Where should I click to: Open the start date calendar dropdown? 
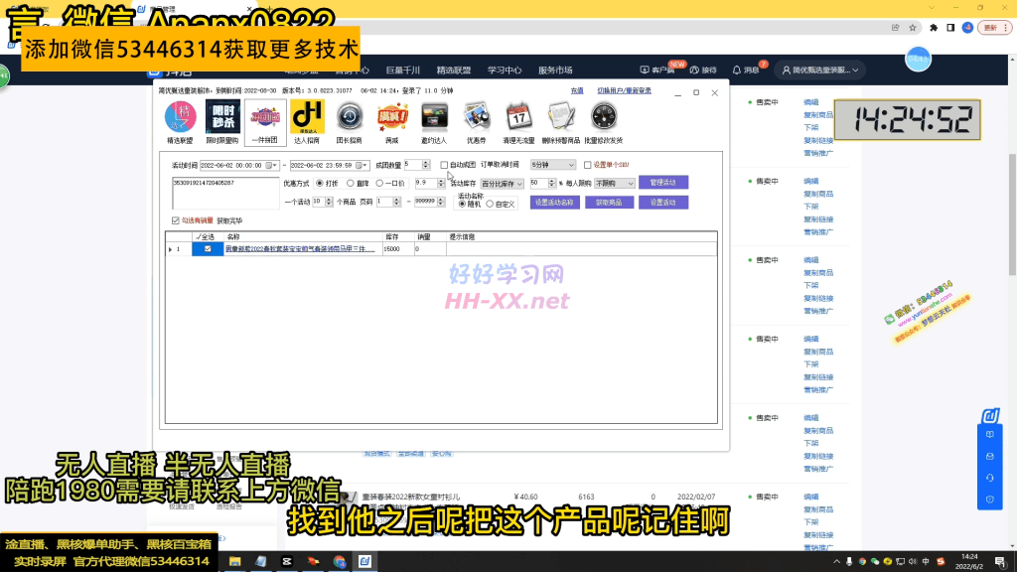271,166
